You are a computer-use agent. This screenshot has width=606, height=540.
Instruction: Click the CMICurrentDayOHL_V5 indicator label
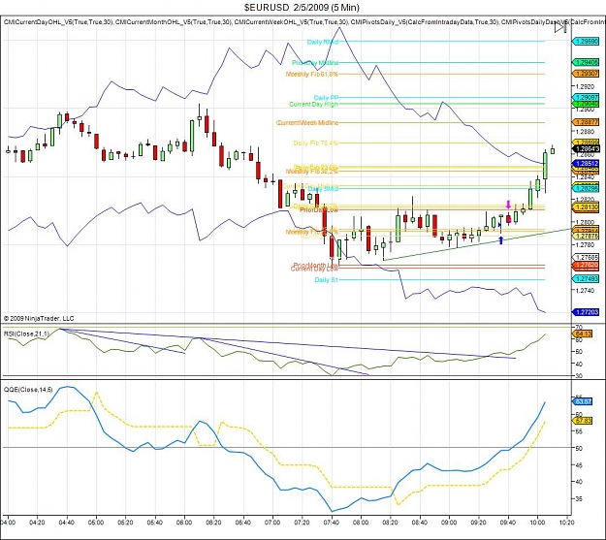58,23
